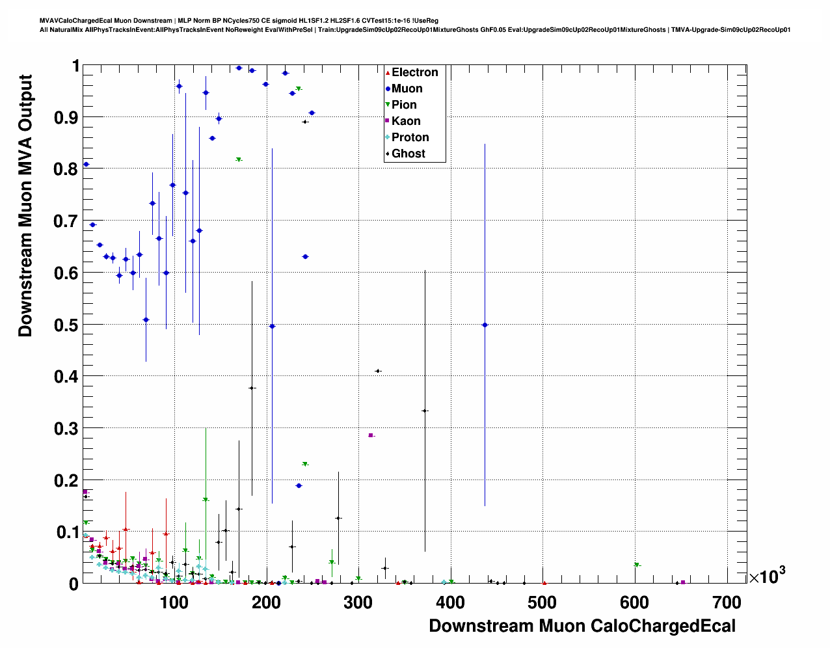Click the black Ghost legend marker

pos(388,154)
